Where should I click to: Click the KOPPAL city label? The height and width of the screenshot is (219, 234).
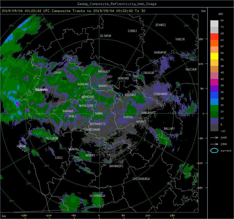[128, 117]
